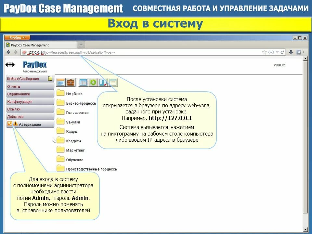Select the PayDox Case Management tab
312x234 pixels.
(x=41, y=45)
